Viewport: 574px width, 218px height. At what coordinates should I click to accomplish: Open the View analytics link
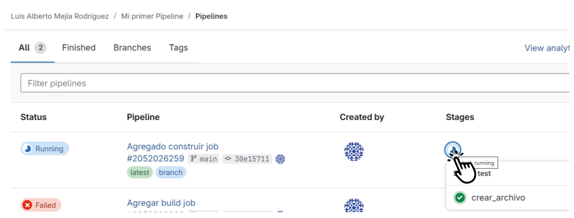coord(547,48)
